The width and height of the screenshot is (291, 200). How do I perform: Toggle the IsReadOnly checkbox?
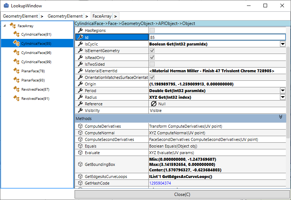click(x=152, y=57)
